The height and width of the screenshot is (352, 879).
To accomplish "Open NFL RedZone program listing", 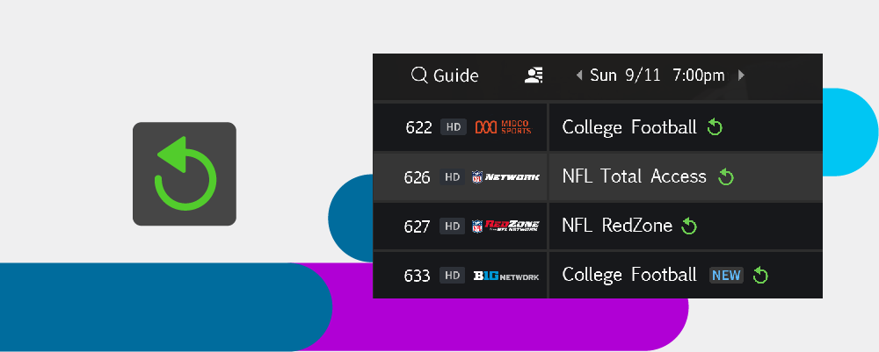I will point(616,226).
